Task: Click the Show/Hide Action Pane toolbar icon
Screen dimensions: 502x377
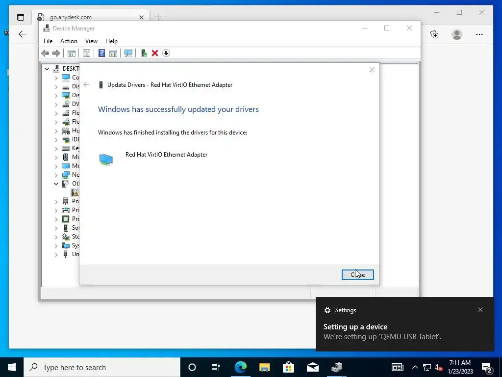Action: (113, 53)
